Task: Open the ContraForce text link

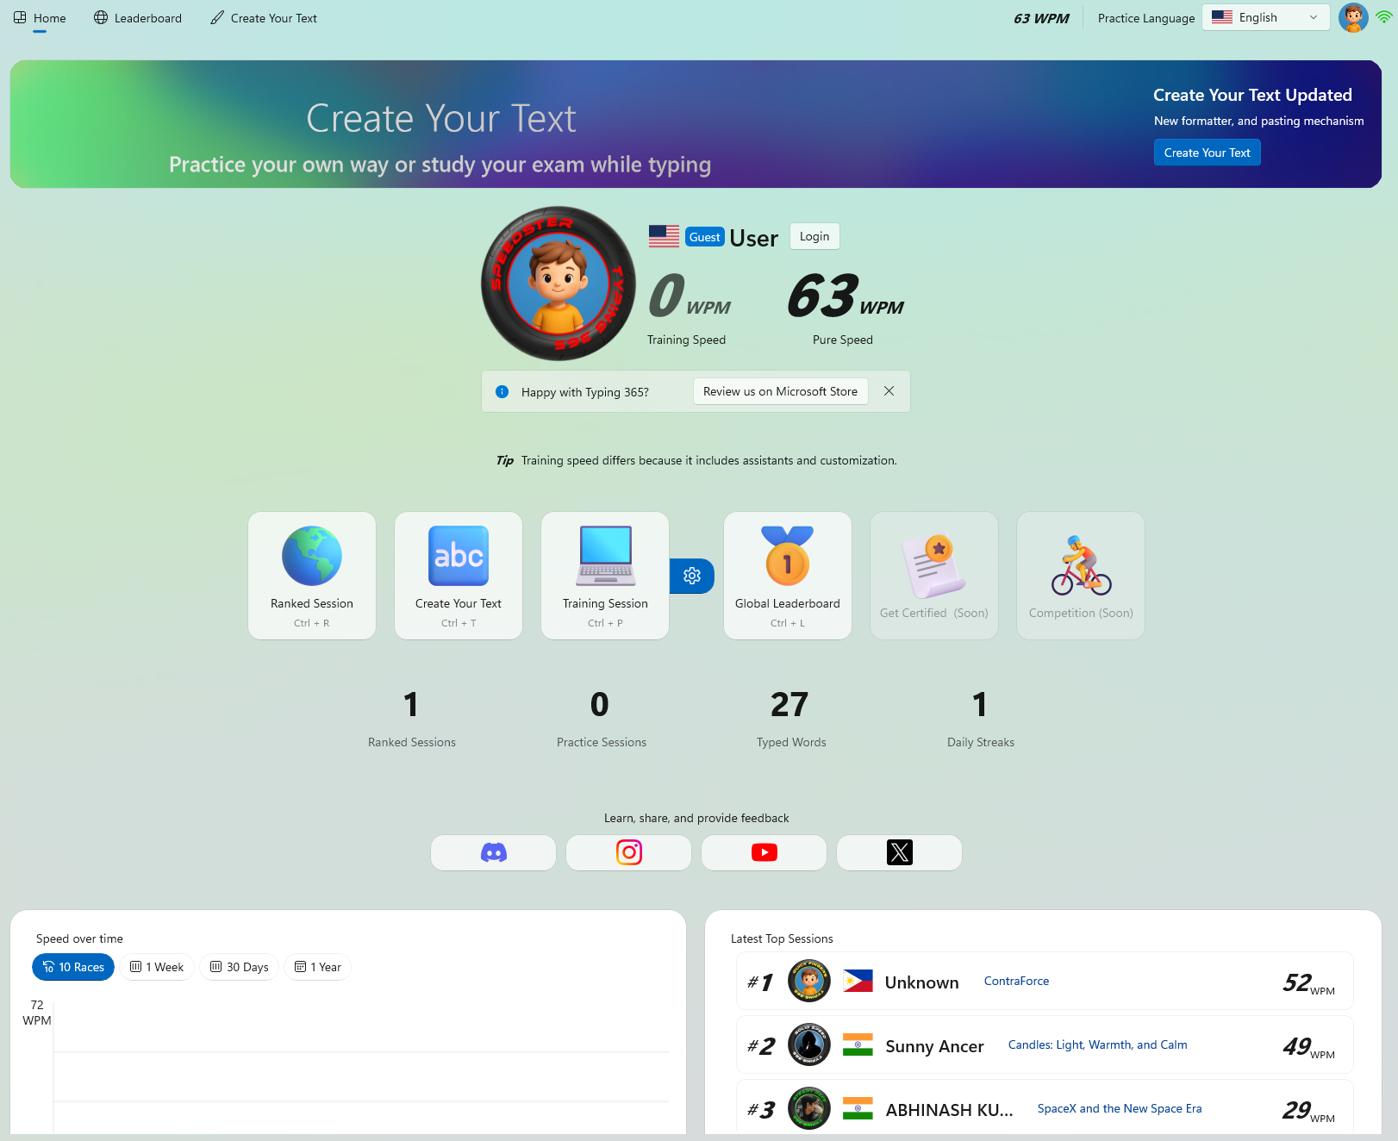Action: point(1016,981)
